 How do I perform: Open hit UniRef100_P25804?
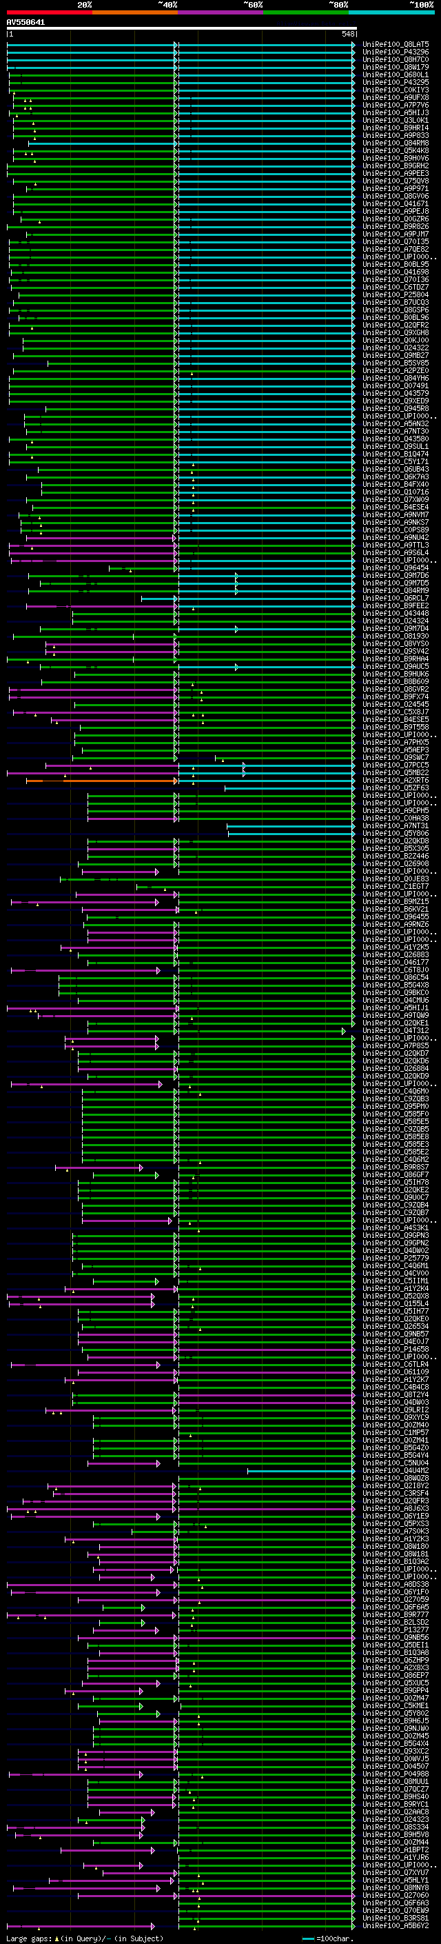[396, 295]
